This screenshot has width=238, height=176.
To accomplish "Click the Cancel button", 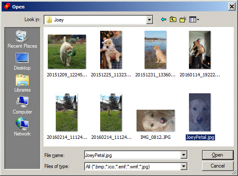I will click(x=218, y=166).
